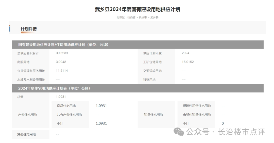This screenshot has width=274, height=143.
Task: Select the 商品住宅用地 value 1.0931
Action: point(101,106)
